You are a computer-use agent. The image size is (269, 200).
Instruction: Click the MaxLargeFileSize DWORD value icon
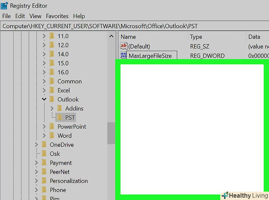pos(123,56)
